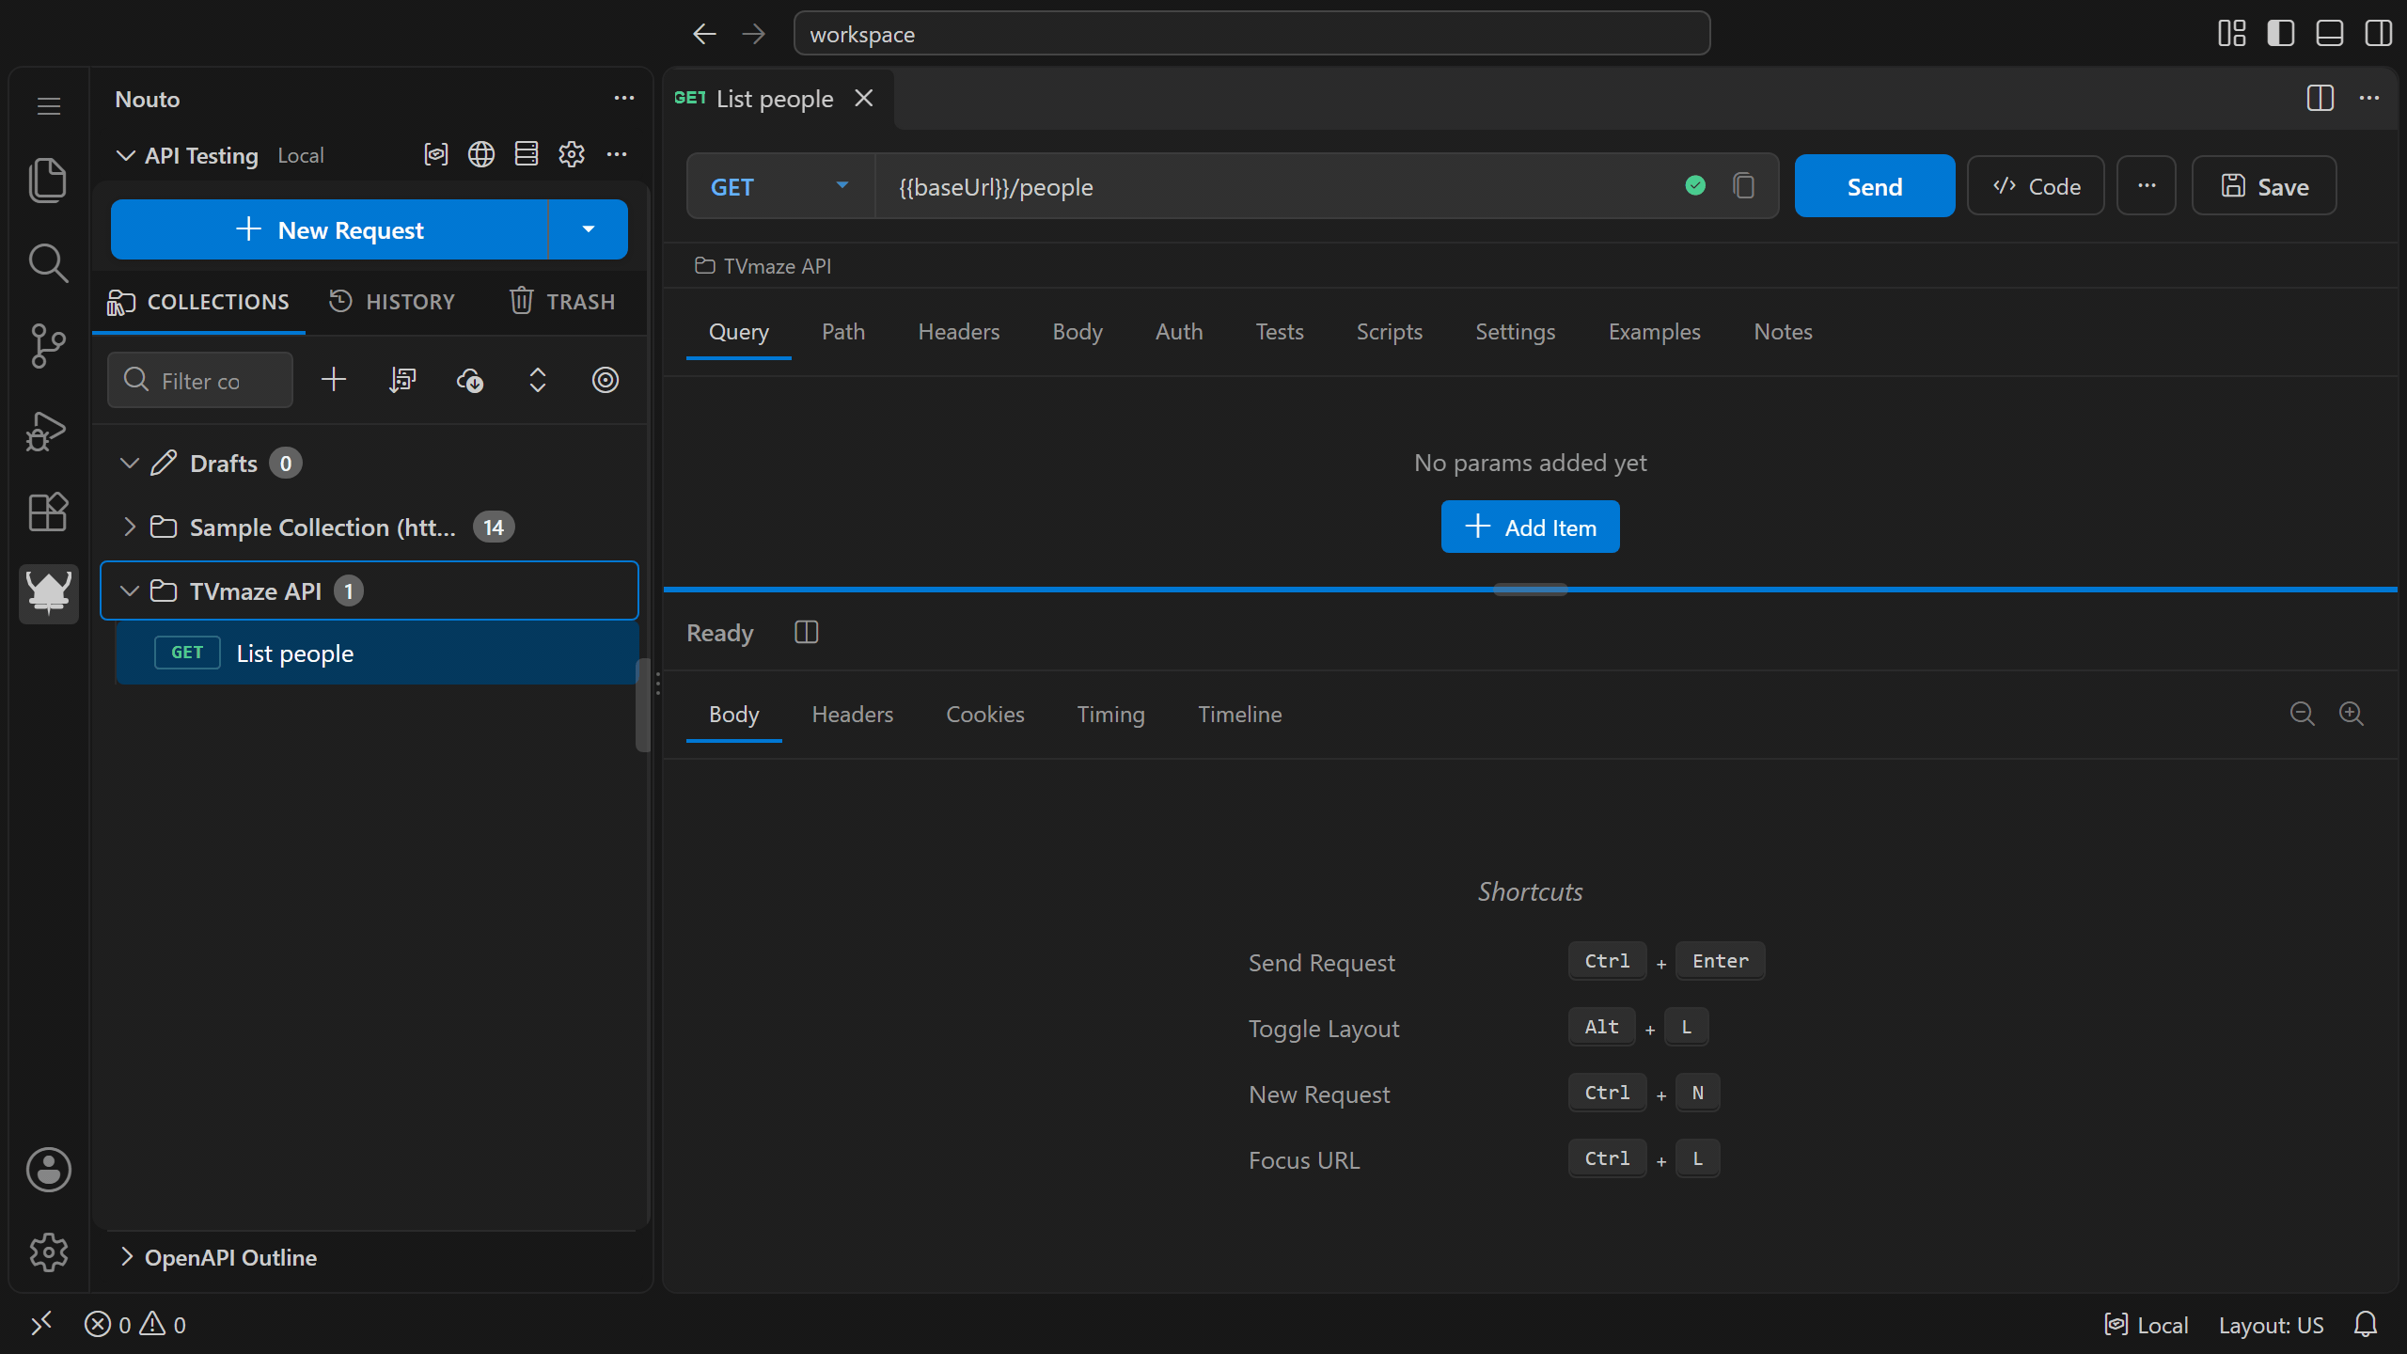Click Add Item button
The width and height of the screenshot is (2407, 1354).
tap(1530, 527)
